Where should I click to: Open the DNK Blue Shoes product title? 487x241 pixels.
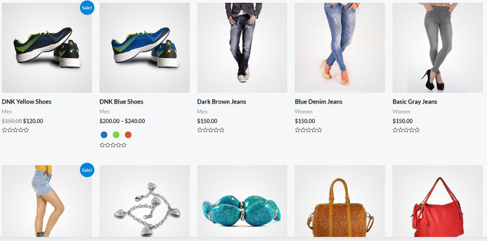[122, 102]
